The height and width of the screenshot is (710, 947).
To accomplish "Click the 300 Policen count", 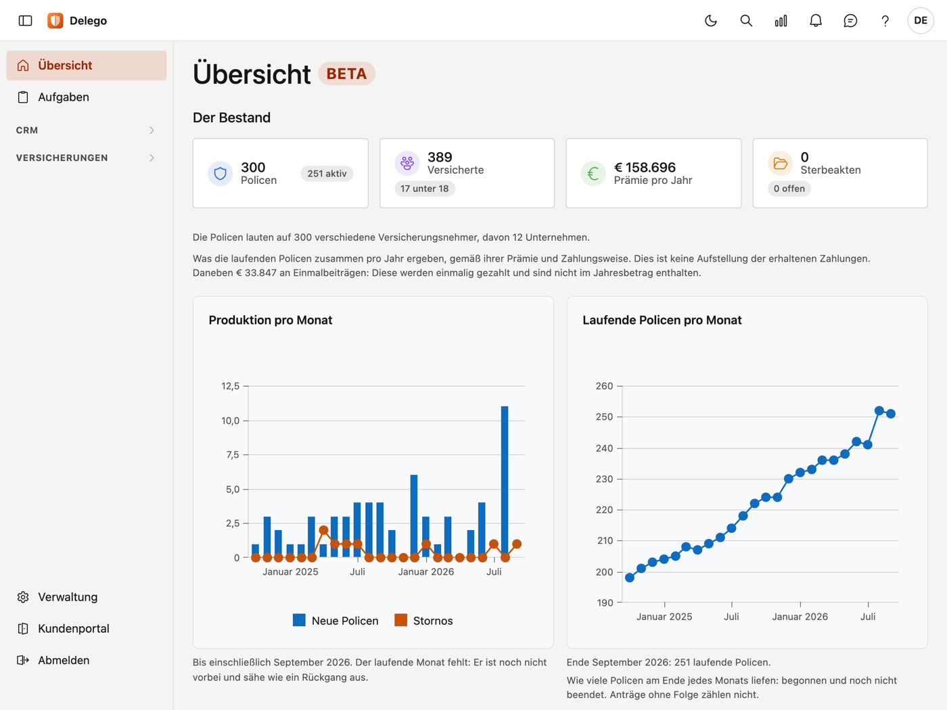I will pyautogui.click(x=253, y=167).
